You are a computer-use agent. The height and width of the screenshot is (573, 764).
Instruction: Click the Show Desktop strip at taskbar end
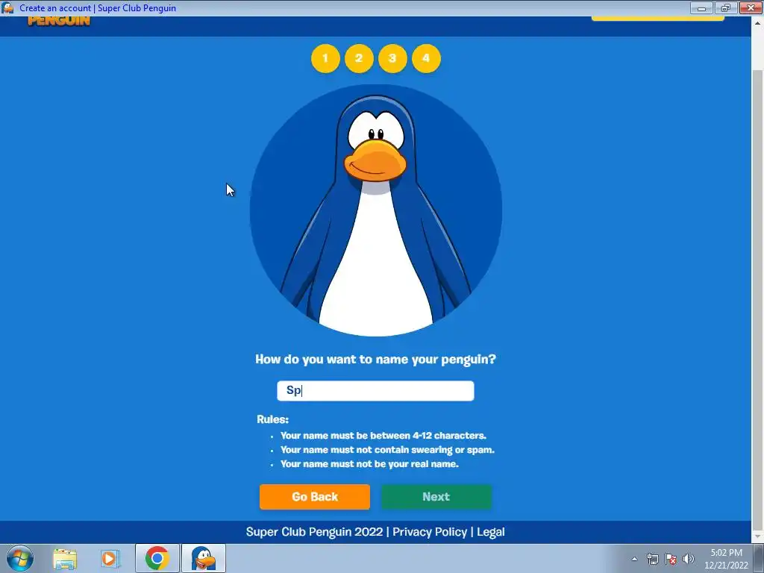point(759,558)
